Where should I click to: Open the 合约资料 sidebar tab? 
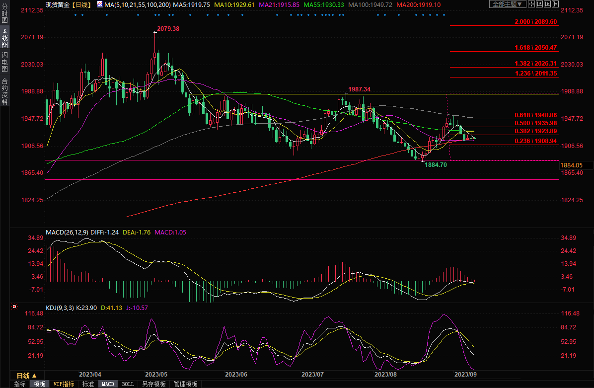point(5,90)
